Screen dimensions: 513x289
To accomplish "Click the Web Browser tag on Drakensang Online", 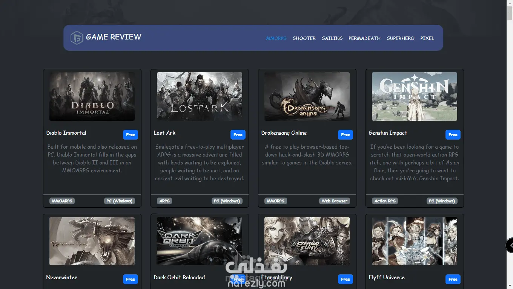I will 334,201.
